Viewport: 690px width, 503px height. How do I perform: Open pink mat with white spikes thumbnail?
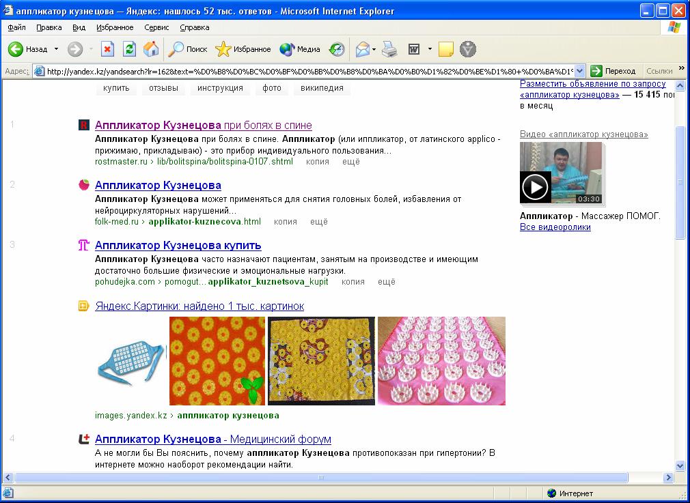tap(441, 361)
